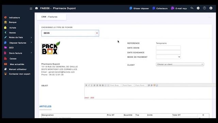This screenshot has height=123, width=218.
Task: Open Glisser déposer upload
Action: (139, 8)
